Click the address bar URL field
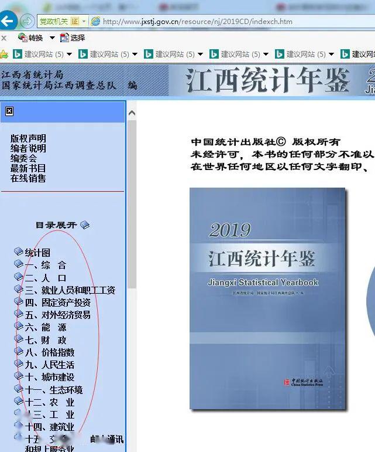The height and width of the screenshot is (452, 375). coord(197,21)
